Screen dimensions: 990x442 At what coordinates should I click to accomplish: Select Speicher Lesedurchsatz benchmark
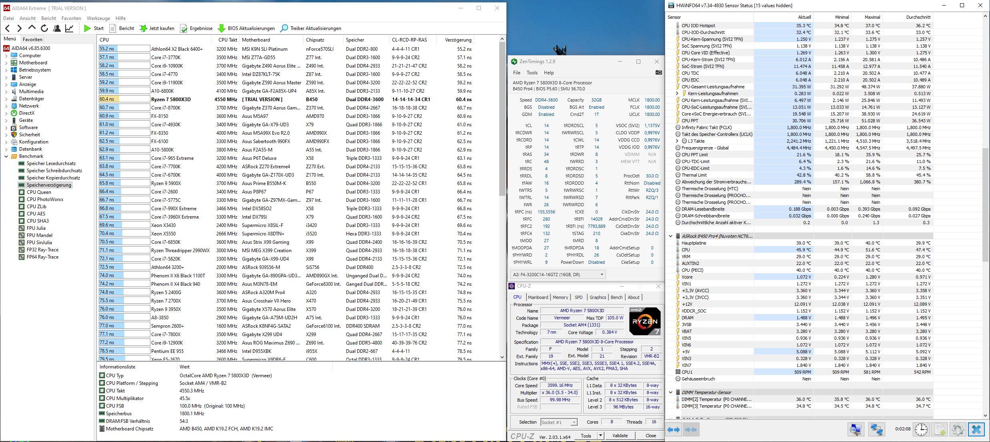coord(51,163)
